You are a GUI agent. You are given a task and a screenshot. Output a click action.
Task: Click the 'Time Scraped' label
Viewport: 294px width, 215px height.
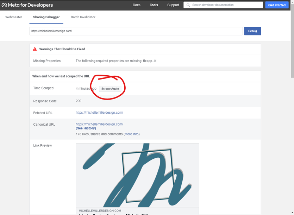point(43,88)
